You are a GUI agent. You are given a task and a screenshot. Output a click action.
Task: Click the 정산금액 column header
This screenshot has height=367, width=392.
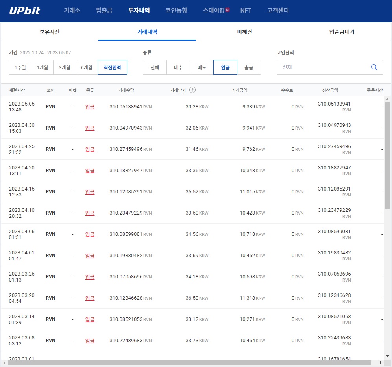[x=330, y=90]
